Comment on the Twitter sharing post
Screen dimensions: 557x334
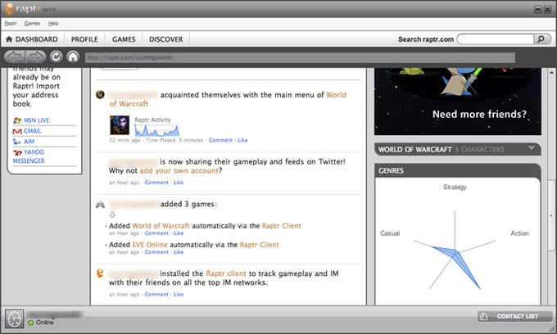[156, 183]
